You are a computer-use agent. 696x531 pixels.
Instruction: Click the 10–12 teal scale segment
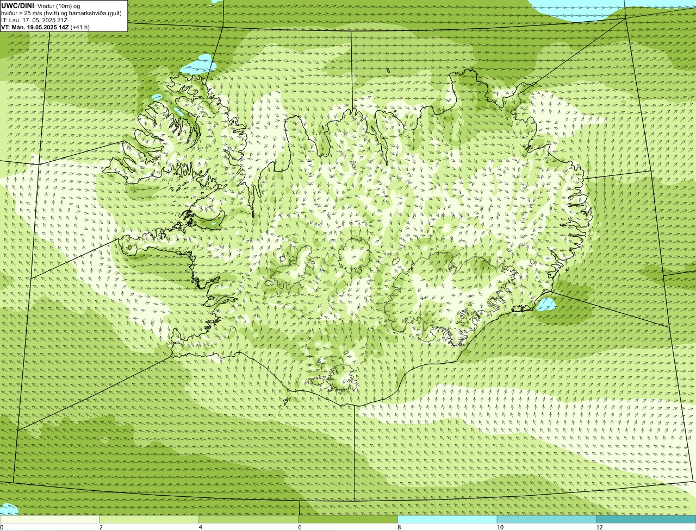tap(546, 519)
